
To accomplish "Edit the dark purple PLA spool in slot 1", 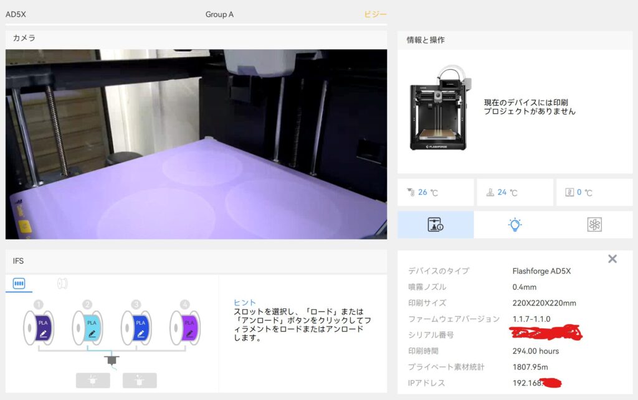I will click(x=43, y=333).
